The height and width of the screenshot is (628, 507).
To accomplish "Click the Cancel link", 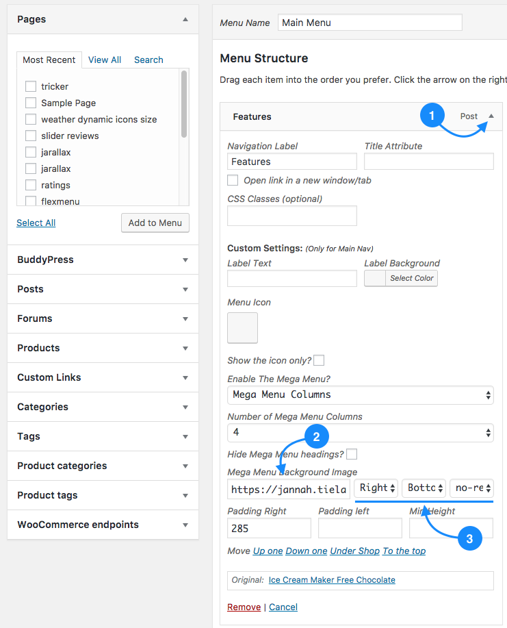I will click(x=283, y=607).
